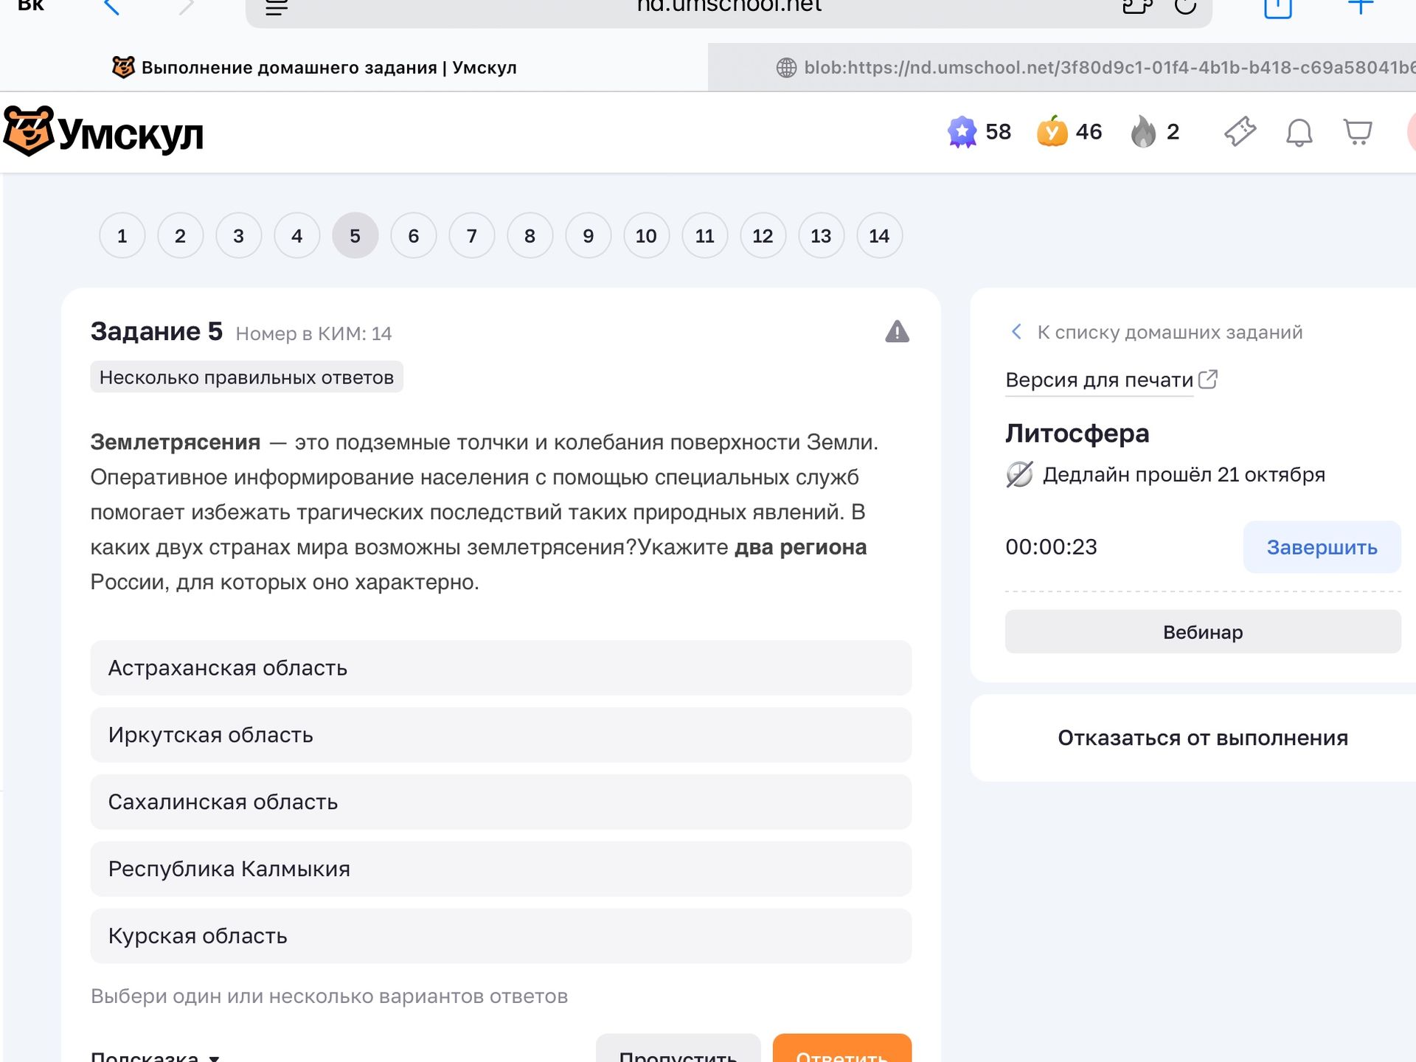
Task: Open Safari reader view icon in address bar
Action: tap(277, 7)
